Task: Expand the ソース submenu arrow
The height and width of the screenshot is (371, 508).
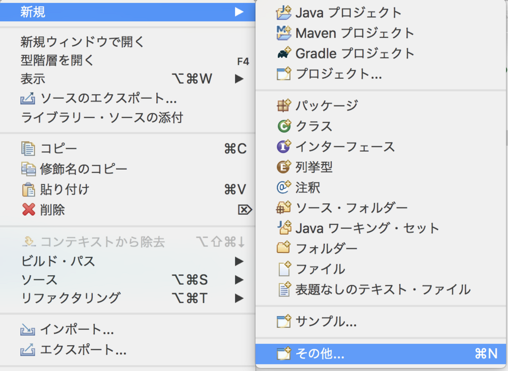Action: 239,280
